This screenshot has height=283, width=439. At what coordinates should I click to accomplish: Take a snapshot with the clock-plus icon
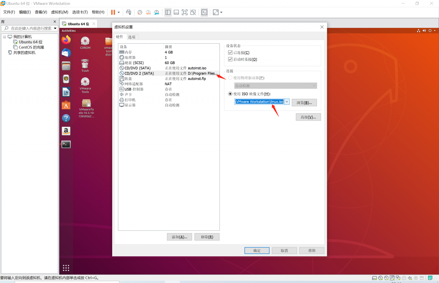(140, 12)
